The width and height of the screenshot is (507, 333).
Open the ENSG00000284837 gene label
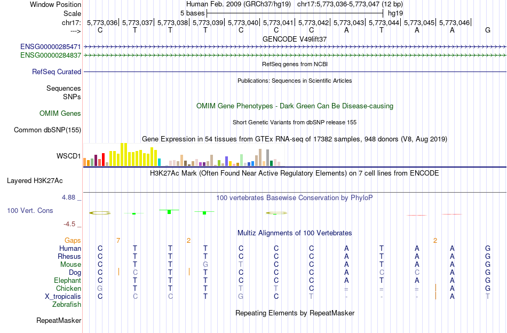[51, 55]
